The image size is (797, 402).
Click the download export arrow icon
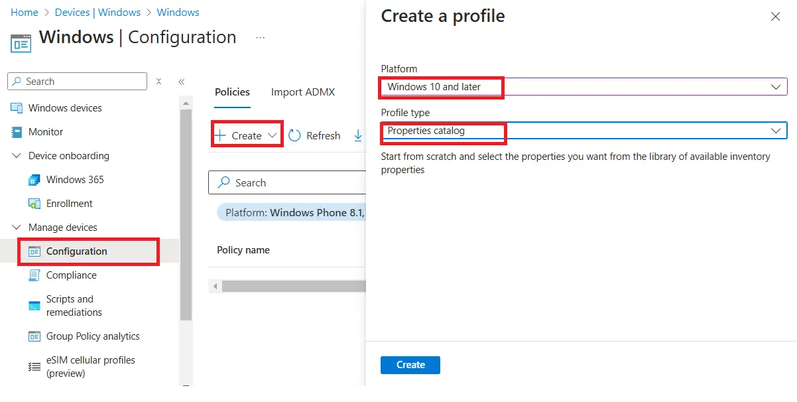358,135
